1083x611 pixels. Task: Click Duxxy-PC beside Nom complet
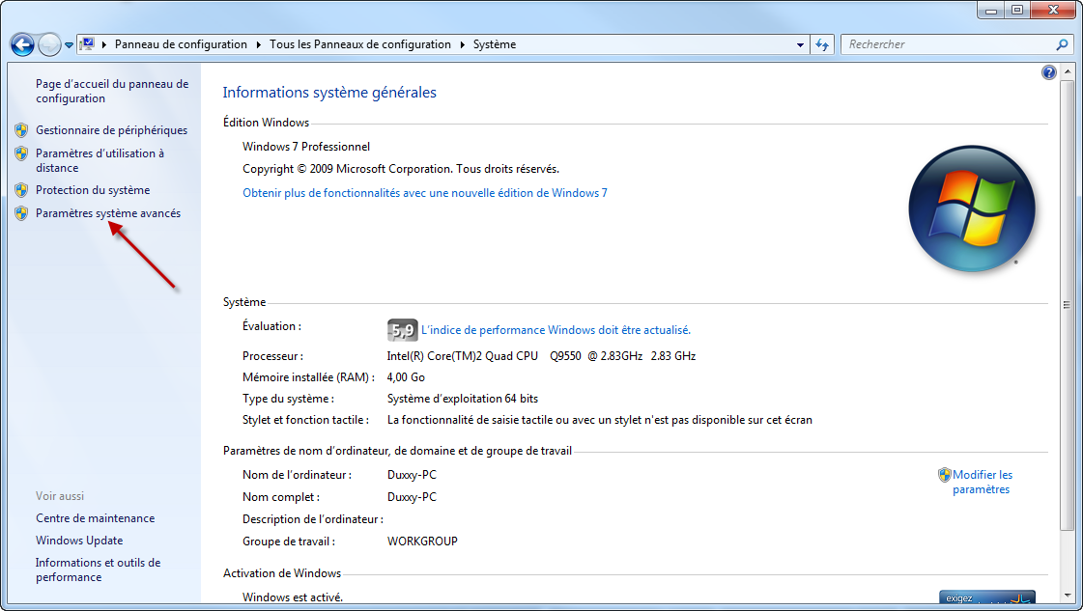pos(412,497)
